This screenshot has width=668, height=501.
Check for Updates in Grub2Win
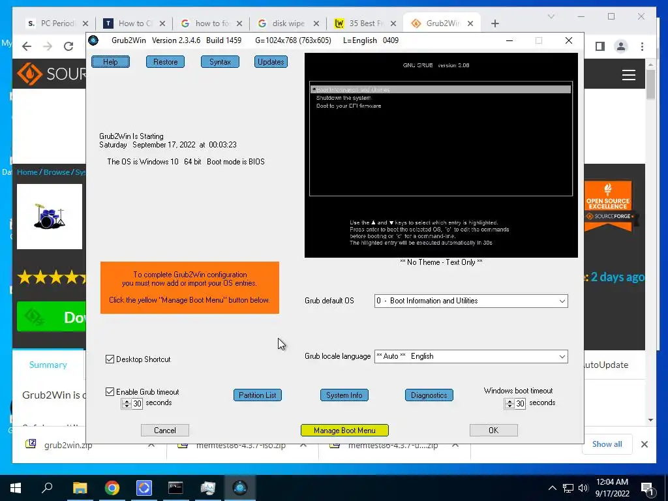271,62
